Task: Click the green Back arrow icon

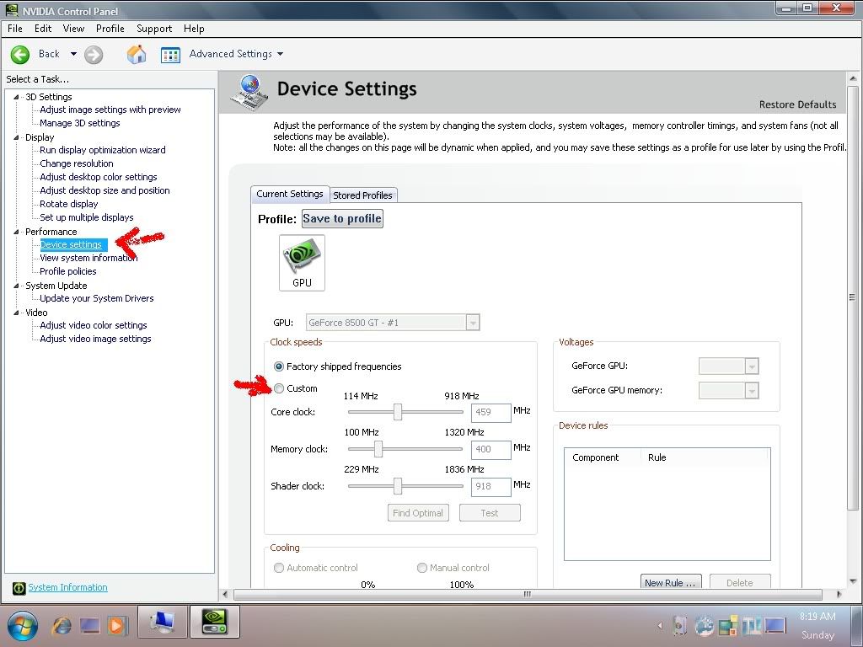Action: (20, 55)
